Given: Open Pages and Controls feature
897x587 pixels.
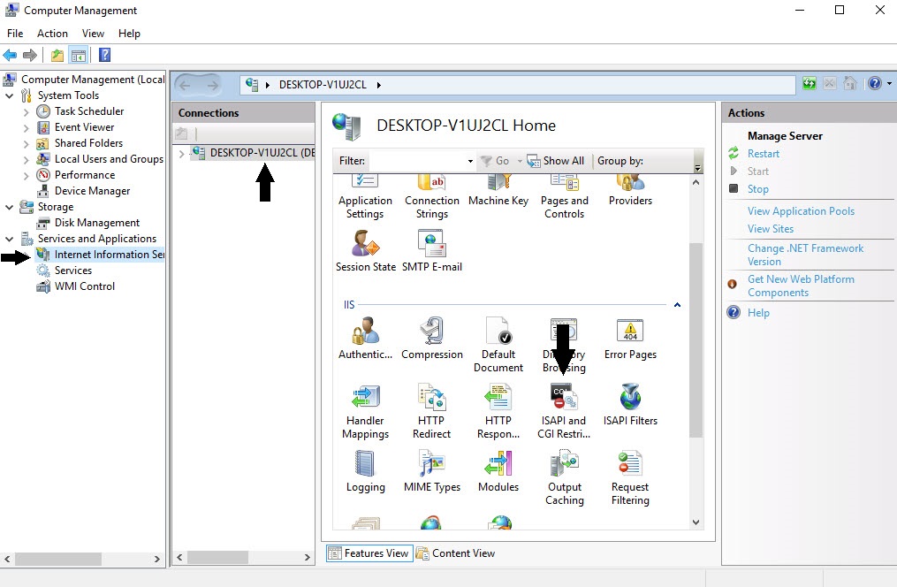Looking at the screenshot, I should 564,197.
